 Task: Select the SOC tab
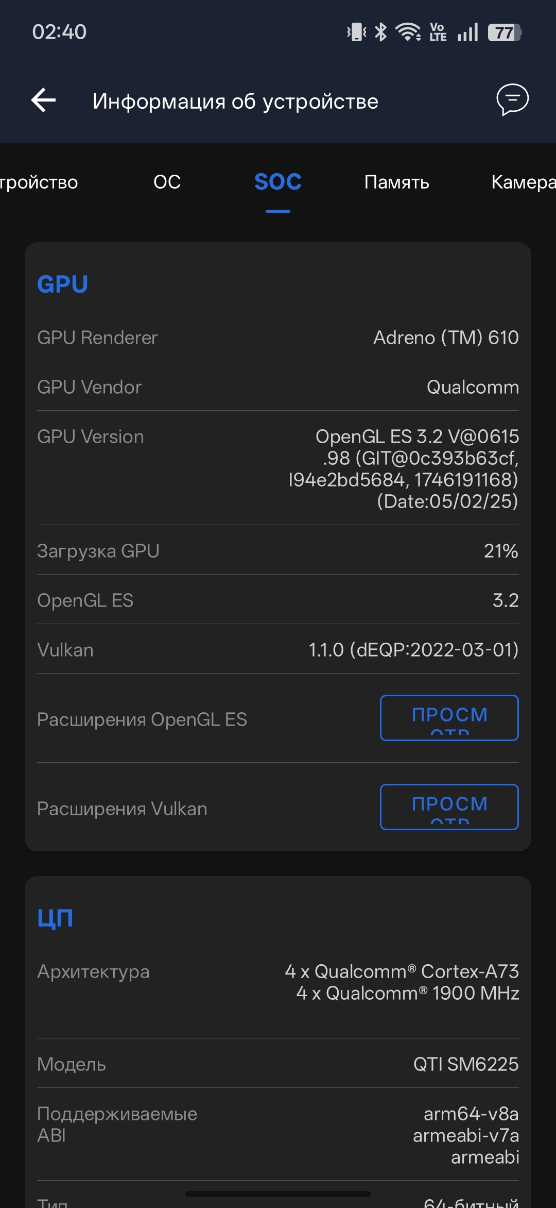[x=278, y=182]
